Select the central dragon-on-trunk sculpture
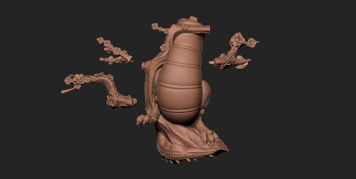This screenshot has height=179, width=356. [182, 90]
